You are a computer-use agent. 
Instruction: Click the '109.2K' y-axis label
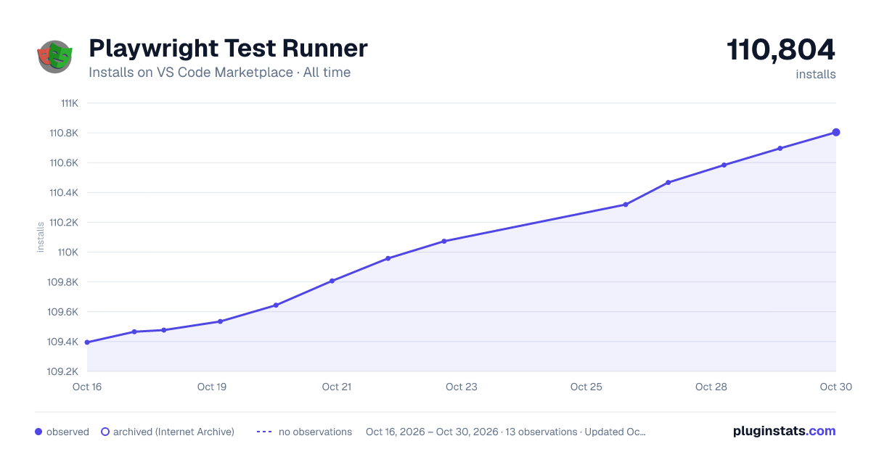pyautogui.click(x=63, y=371)
